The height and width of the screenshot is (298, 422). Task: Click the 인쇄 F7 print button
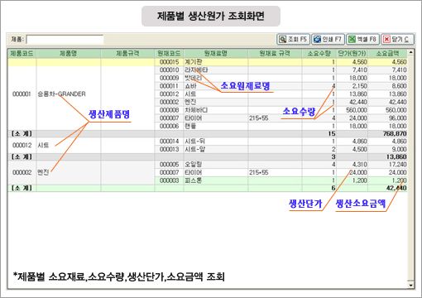[328, 39]
